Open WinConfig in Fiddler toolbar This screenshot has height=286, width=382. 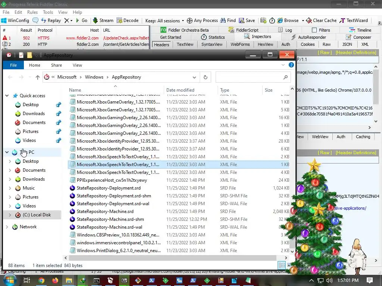pyautogui.click(x=15, y=20)
